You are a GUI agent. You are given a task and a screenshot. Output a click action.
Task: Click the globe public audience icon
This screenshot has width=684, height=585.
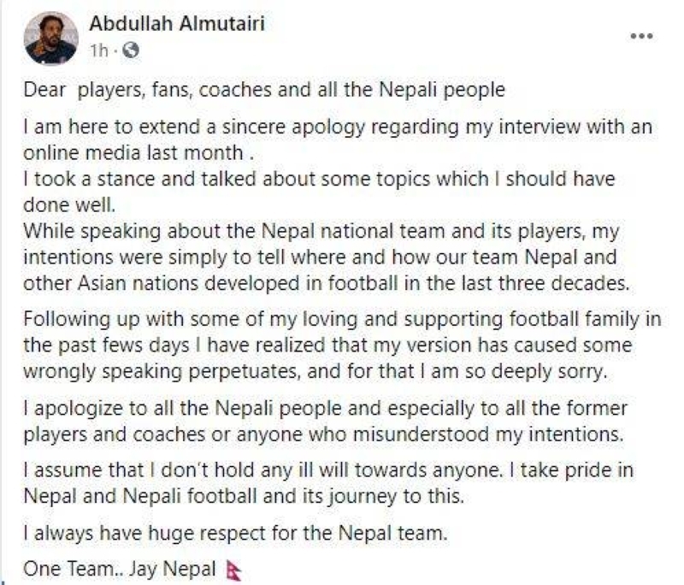131,50
